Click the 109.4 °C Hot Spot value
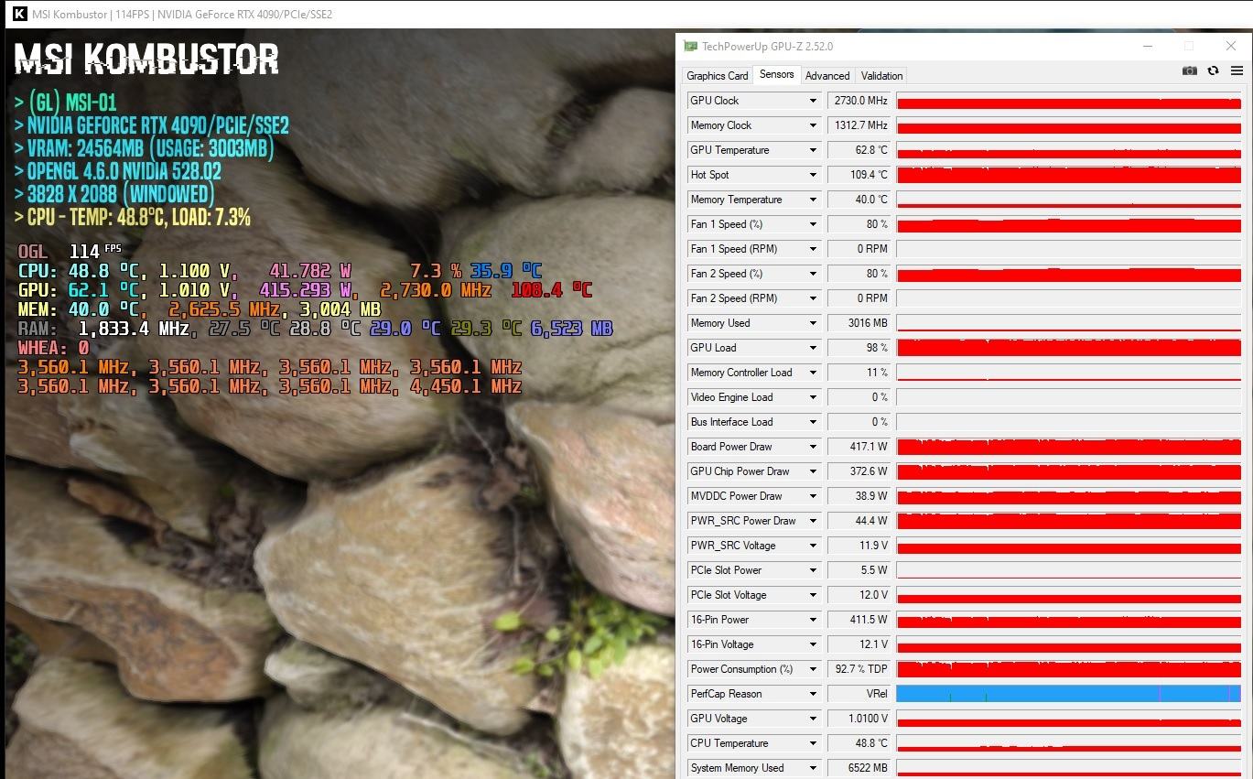1253x779 pixels. tap(859, 175)
